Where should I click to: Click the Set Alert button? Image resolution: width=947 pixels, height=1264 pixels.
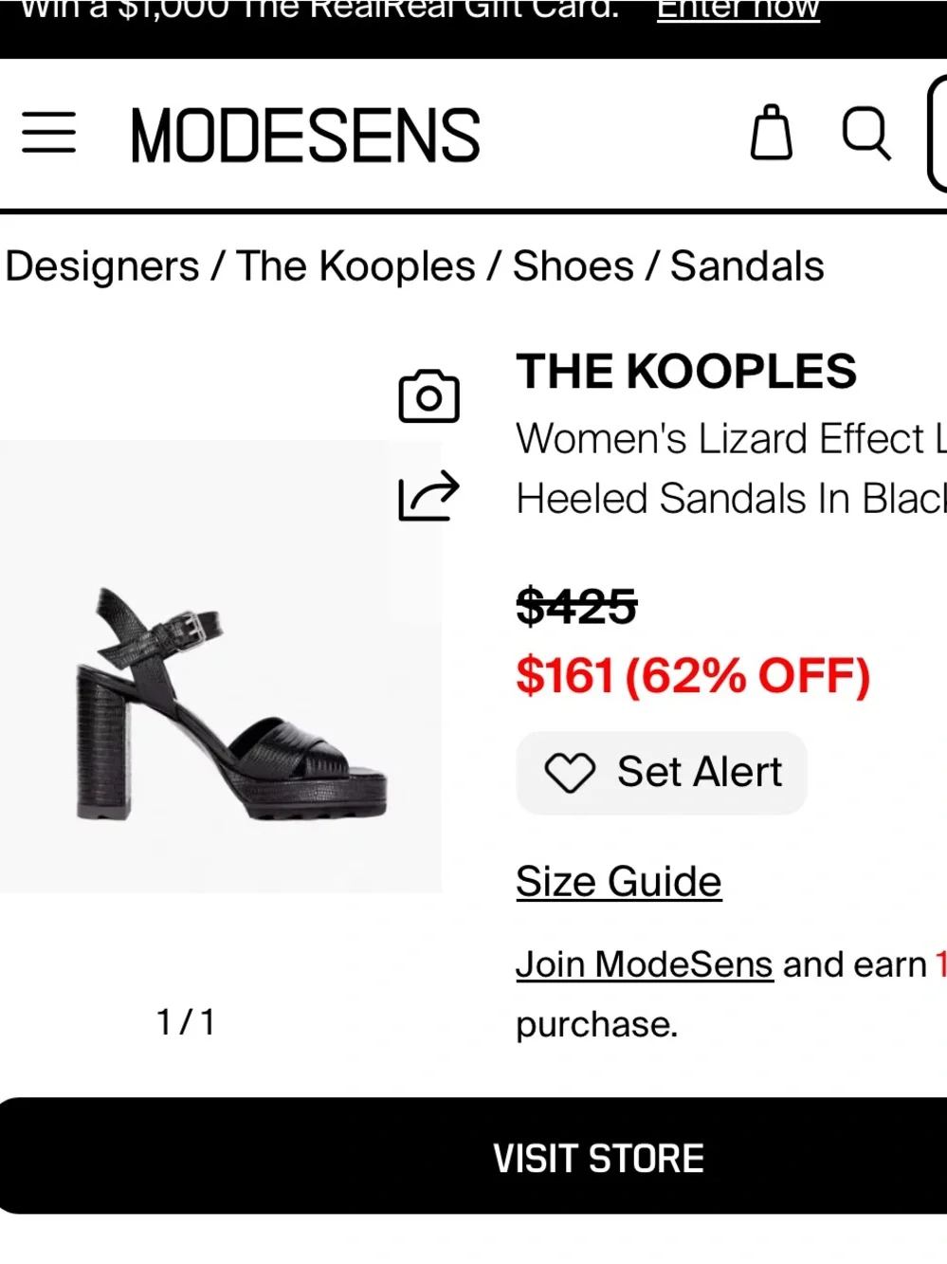click(662, 772)
